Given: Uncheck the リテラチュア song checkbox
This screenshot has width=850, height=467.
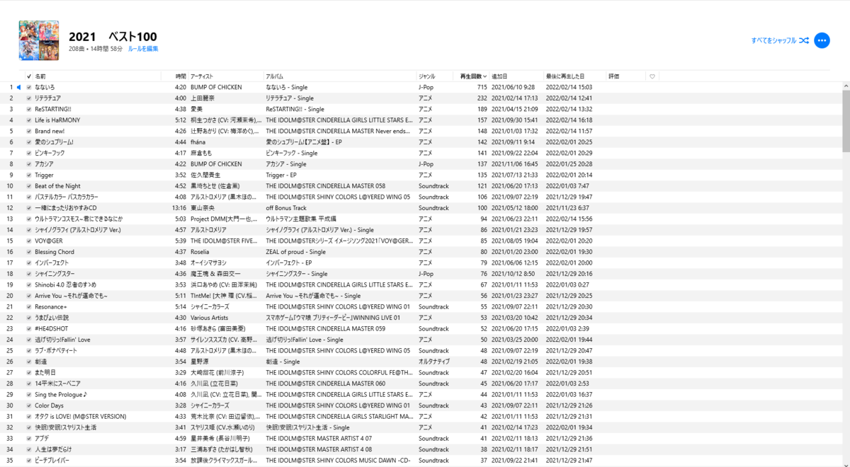Looking at the screenshot, I should coord(29,98).
